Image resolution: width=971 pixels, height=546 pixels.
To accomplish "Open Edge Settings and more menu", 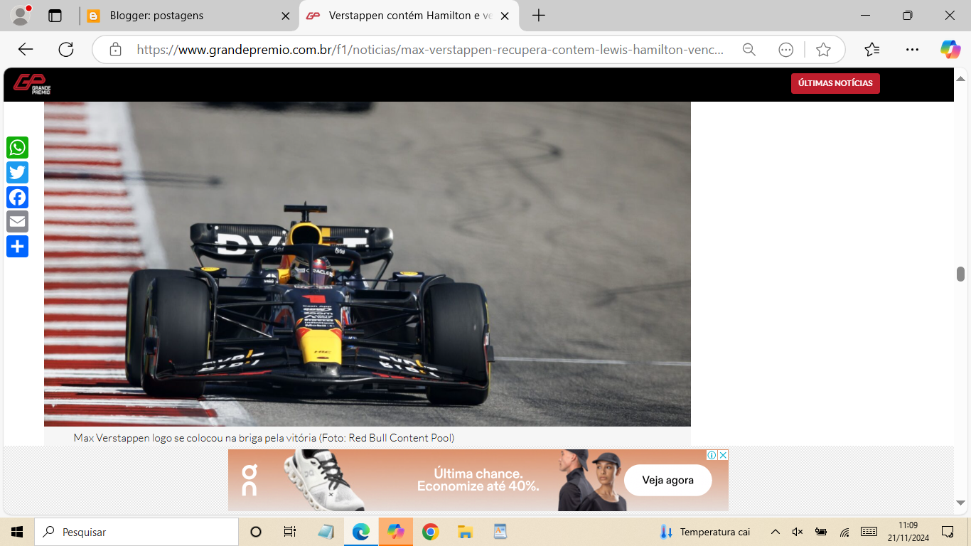I will coord(912,50).
